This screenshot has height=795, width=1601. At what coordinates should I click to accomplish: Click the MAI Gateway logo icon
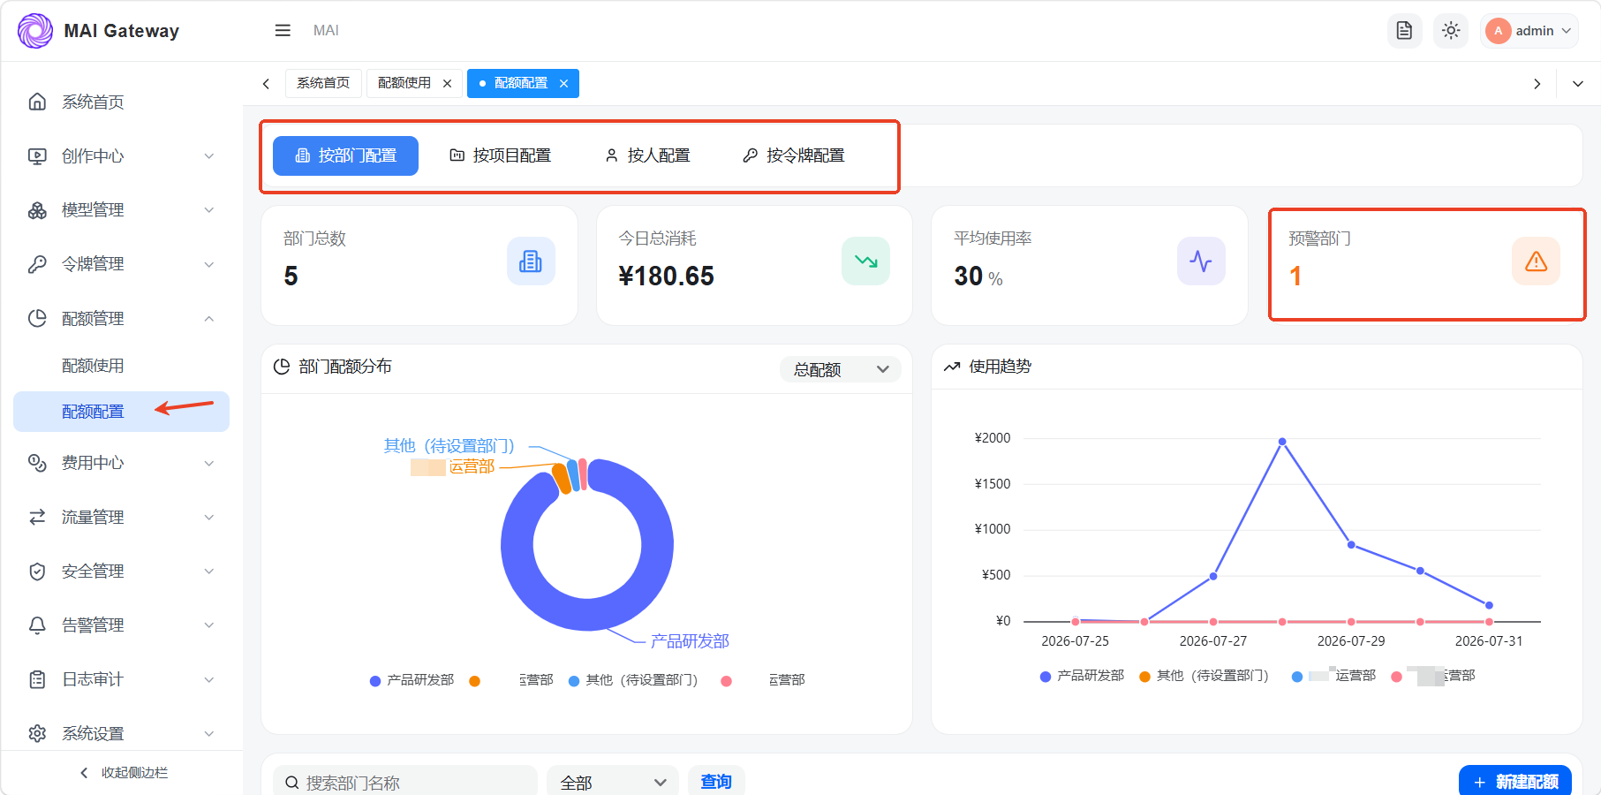click(x=35, y=31)
